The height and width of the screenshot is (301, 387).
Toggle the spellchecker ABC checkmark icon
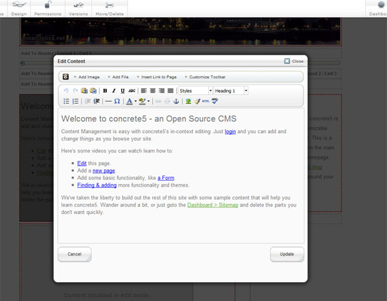coord(215,101)
